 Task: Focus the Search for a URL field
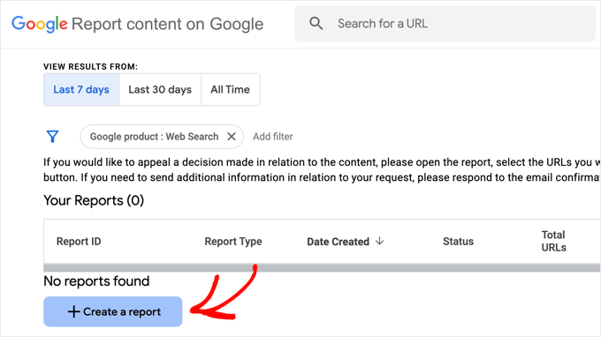pos(445,23)
